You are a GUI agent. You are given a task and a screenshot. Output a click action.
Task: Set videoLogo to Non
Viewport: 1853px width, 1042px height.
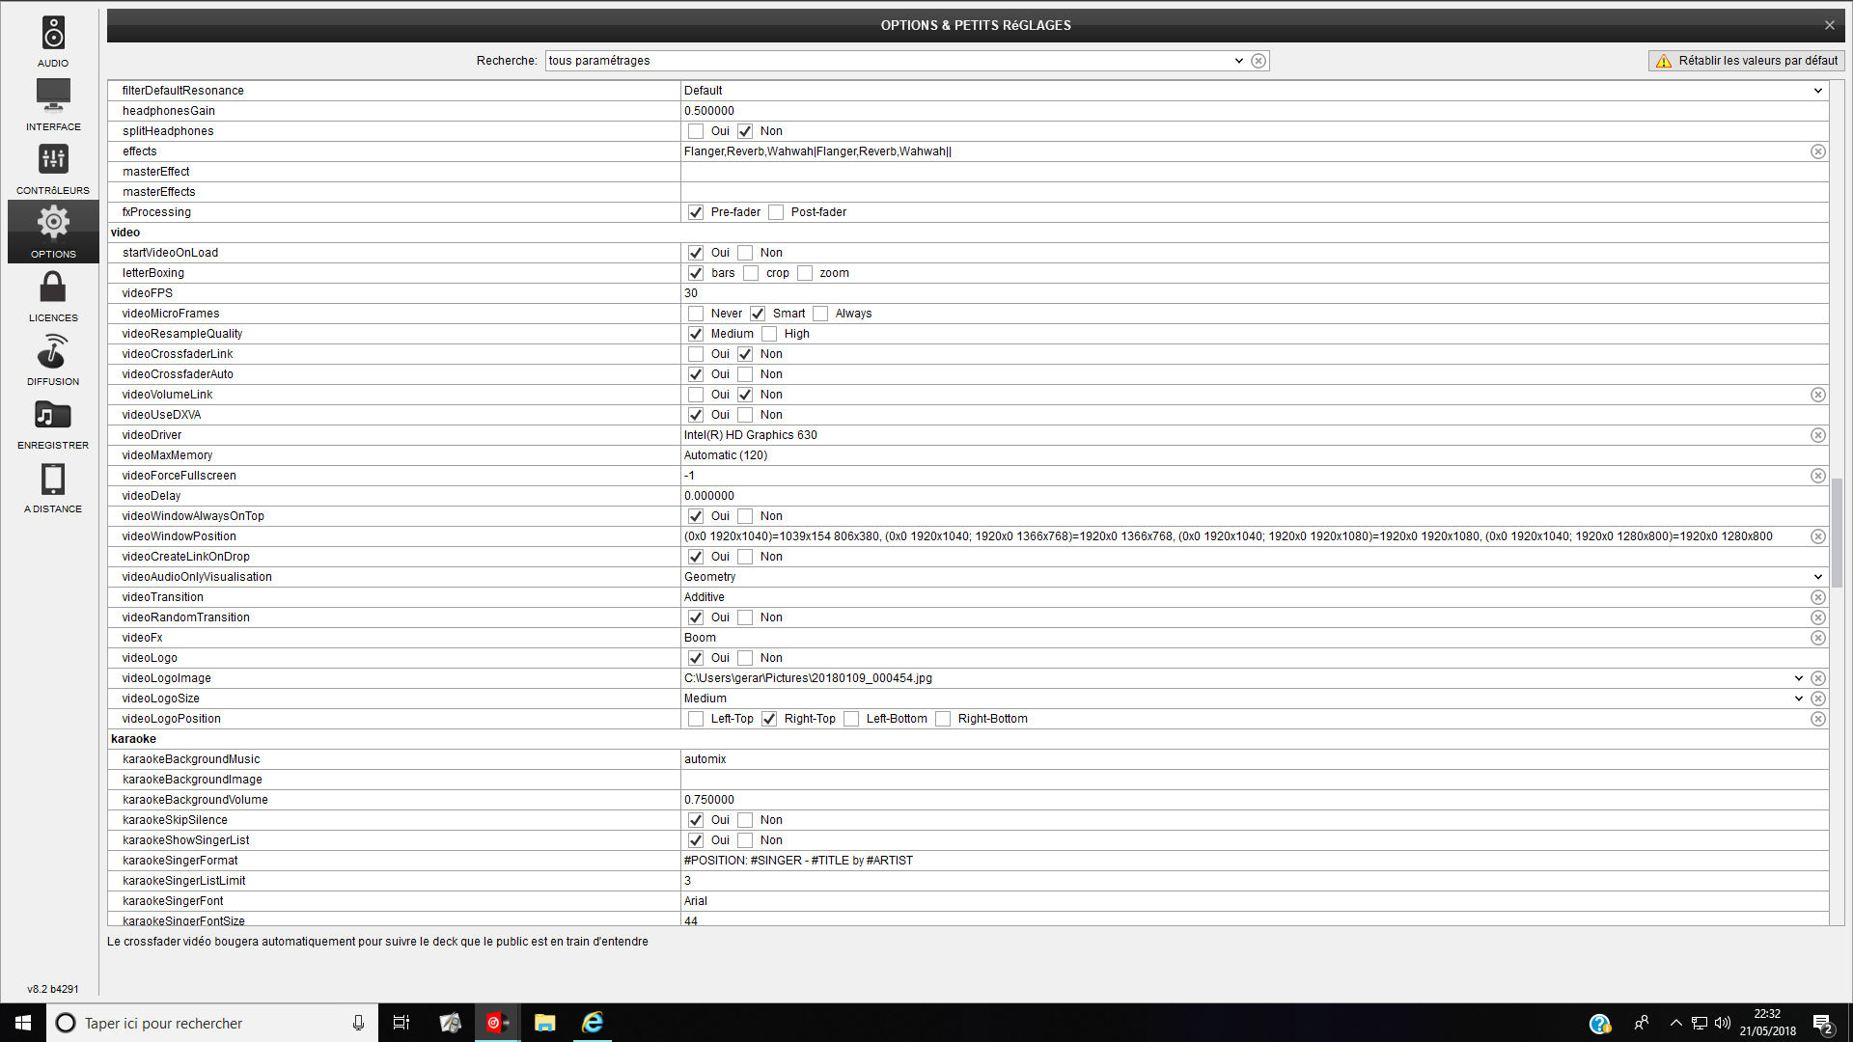coord(745,658)
